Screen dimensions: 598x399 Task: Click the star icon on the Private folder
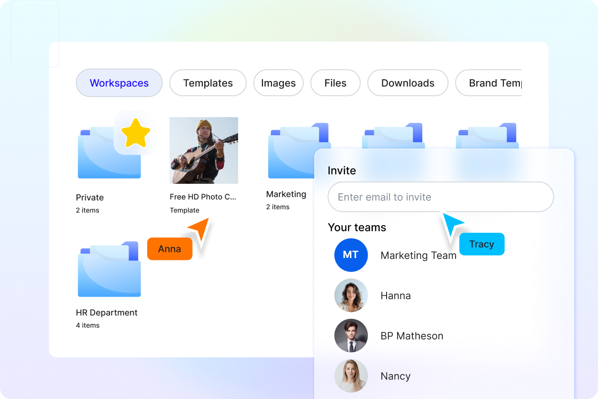coord(135,133)
